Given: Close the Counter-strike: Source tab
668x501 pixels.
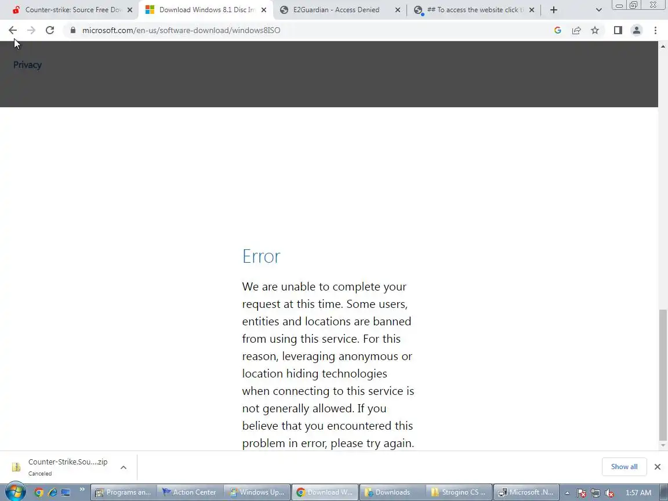Looking at the screenshot, I should (x=130, y=10).
